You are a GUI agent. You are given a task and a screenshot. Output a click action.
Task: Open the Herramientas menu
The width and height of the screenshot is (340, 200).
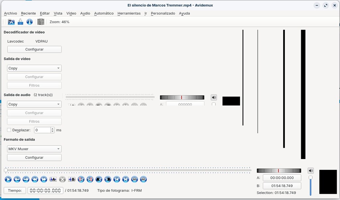point(129,13)
